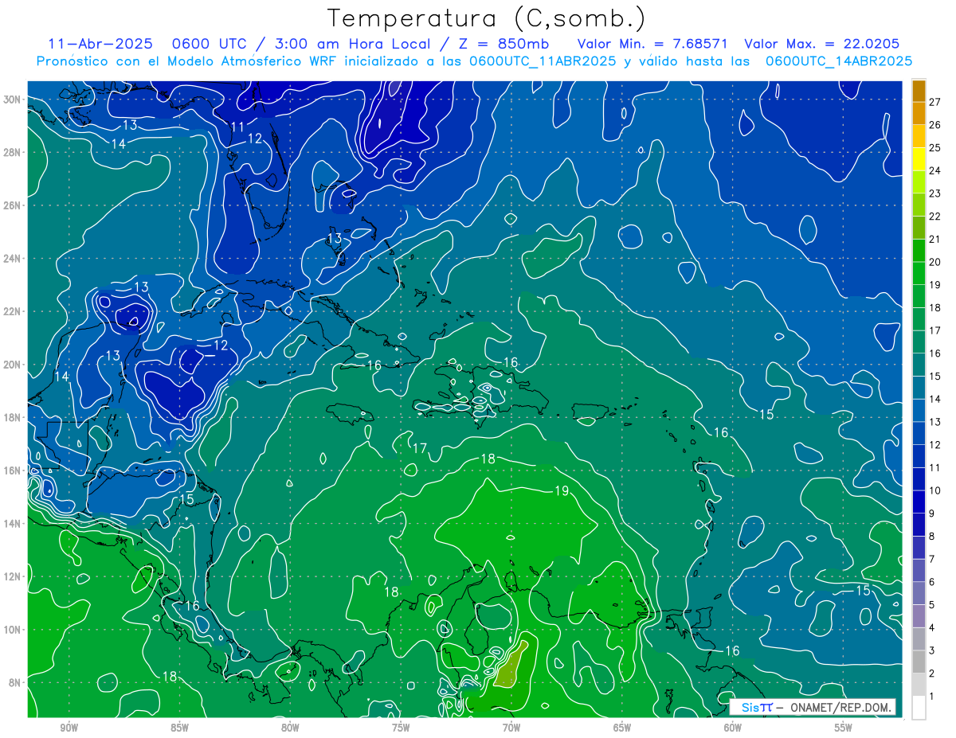
Task: Click the '26N' latitude axis label
Action: tap(14, 205)
